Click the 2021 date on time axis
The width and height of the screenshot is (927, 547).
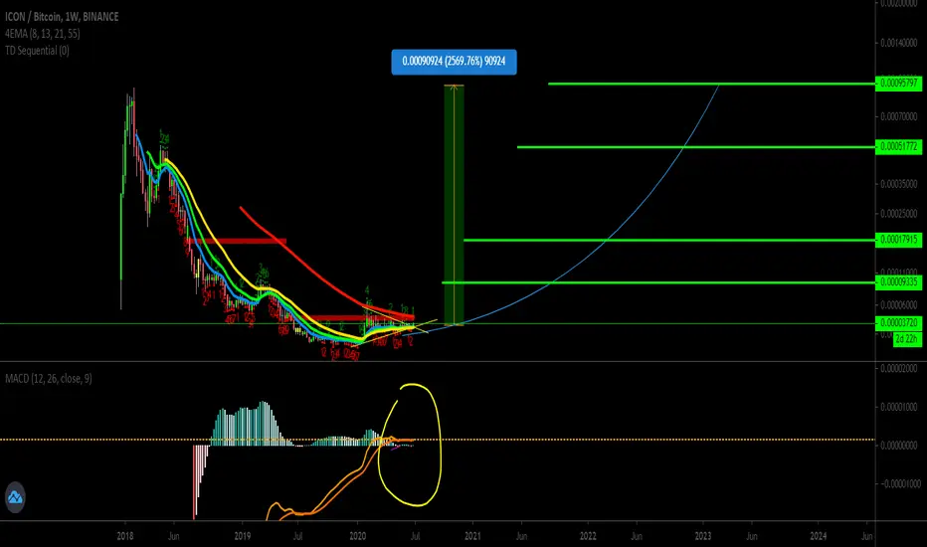click(x=473, y=536)
